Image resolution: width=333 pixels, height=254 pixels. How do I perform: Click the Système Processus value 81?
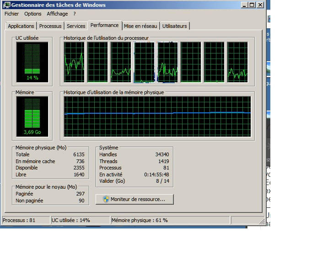166,168
